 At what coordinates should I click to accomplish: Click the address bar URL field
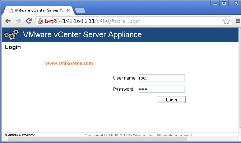coord(133,21)
